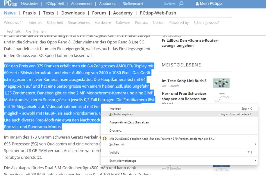The width and height of the screenshot is (266, 175).
Task: Open Fritz!Box Sunrise-Routerzwang article
Action: pos(190,43)
